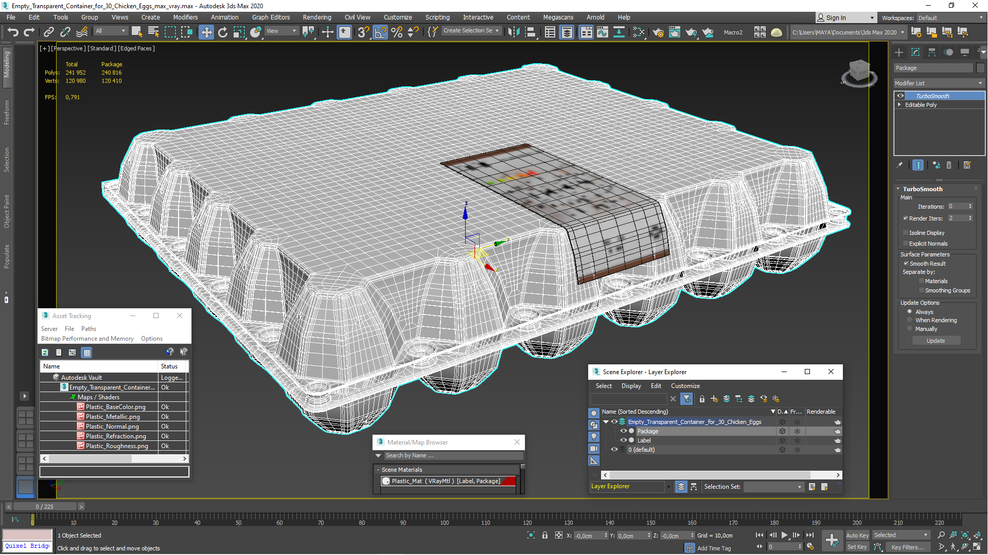Open the Mirror tool

tap(514, 32)
